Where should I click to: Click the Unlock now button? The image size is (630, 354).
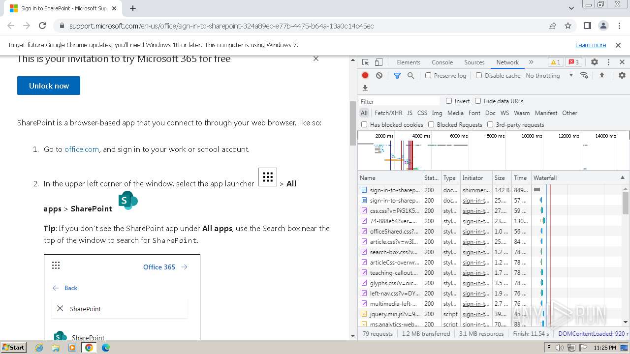(x=49, y=86)
